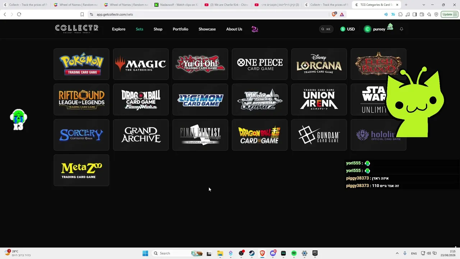Choose the One Piece Card Game tile
The width and height of the screenshot is (460, 259).
click(x=259, y=64)
